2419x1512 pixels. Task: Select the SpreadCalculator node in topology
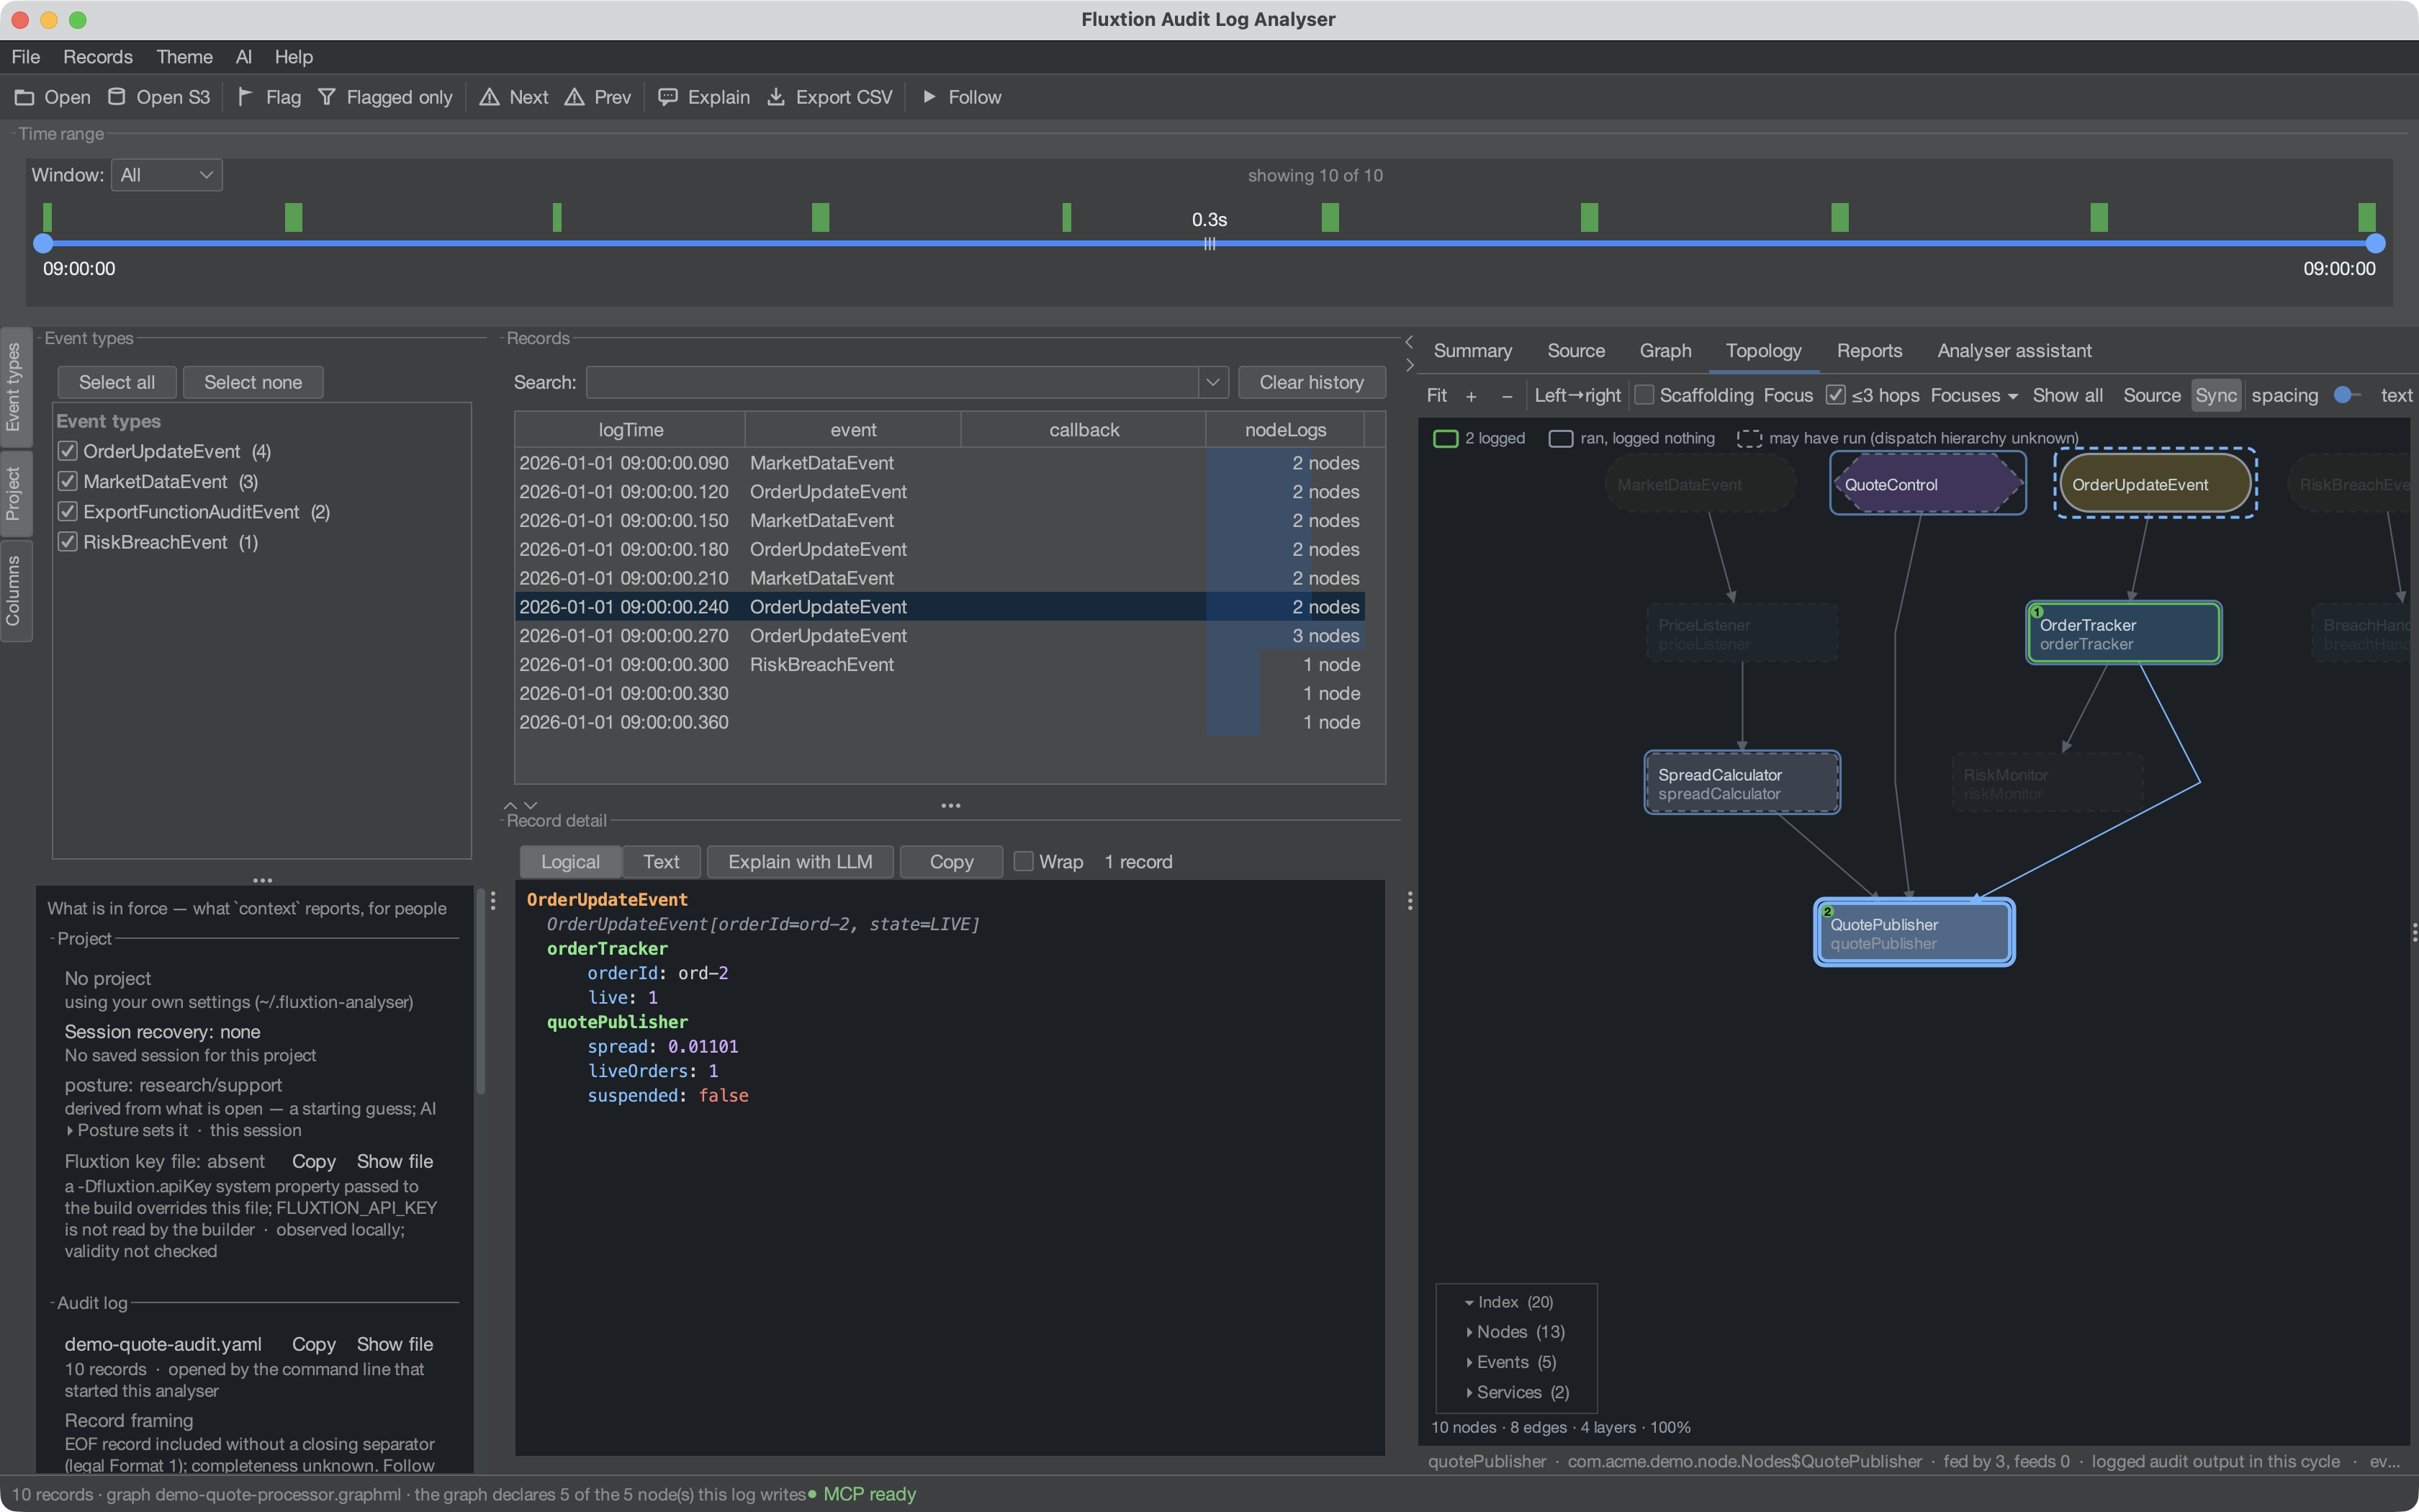(x=1742, y=783)
